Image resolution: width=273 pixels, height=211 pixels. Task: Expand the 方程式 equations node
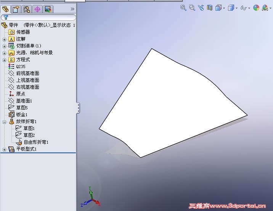point(4,60)
